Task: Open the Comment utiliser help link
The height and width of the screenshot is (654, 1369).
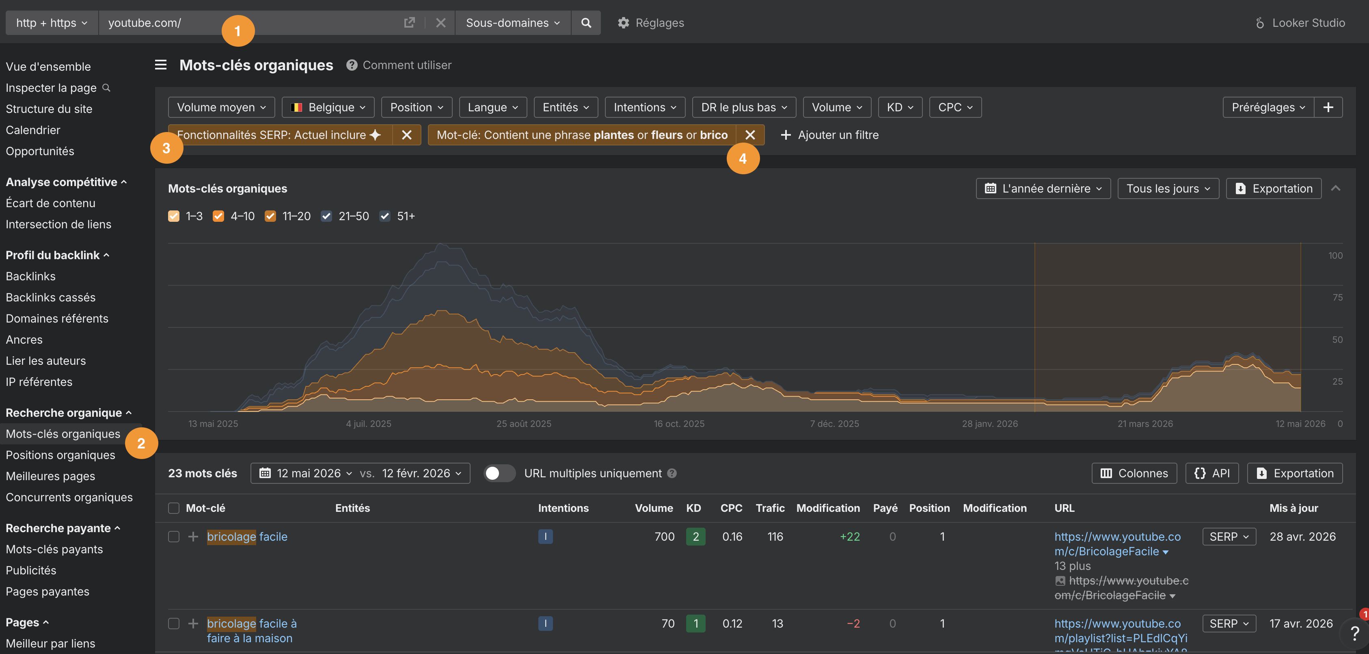Action: (399, 65)
